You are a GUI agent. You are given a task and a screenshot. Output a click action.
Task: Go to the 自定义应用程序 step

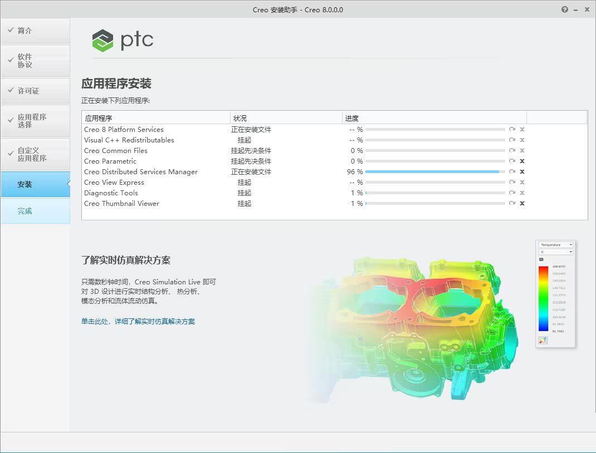35,154
